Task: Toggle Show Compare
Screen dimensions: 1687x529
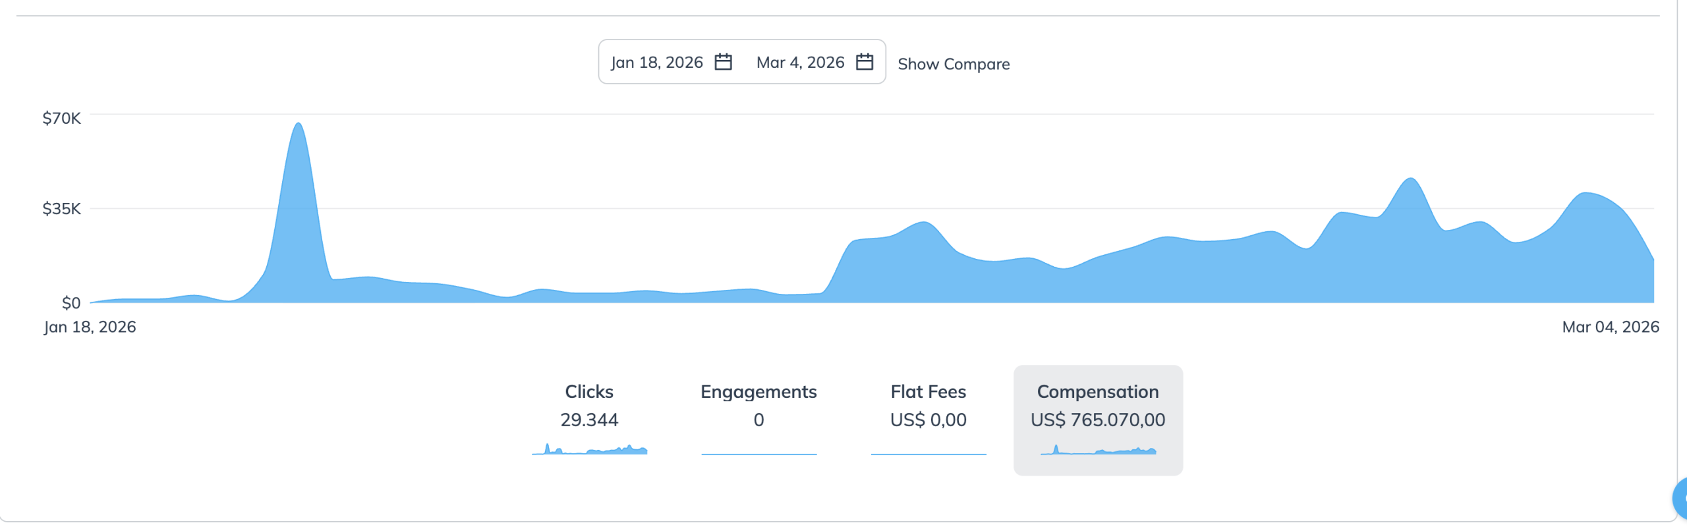Action: coord(953,64)
